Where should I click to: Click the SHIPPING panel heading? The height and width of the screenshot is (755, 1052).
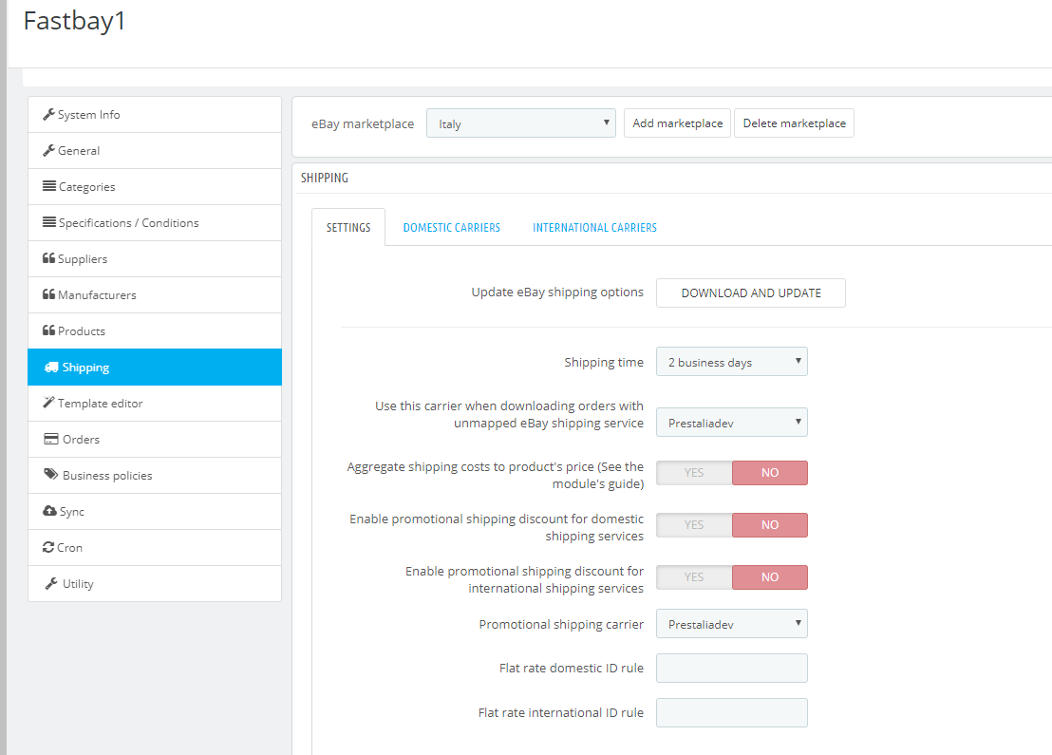coord(324,178)
